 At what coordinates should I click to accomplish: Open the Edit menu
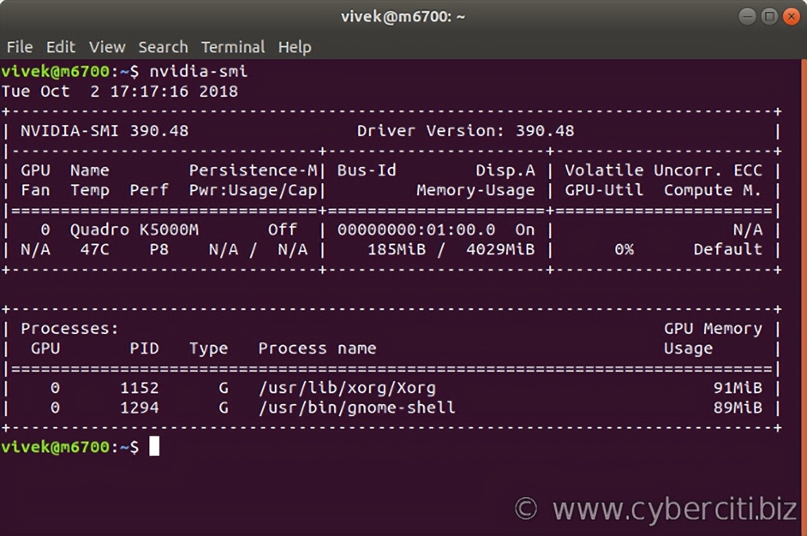point(61,46)
